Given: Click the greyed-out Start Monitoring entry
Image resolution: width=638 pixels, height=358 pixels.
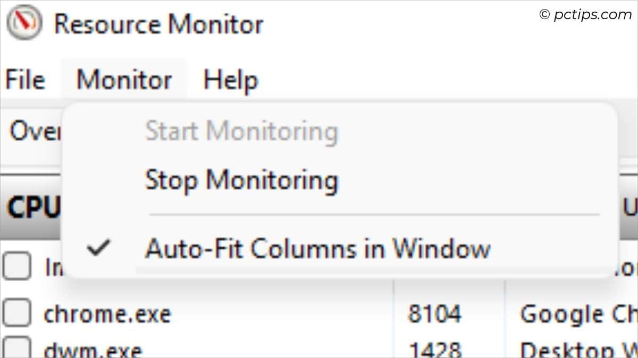Looking at the screenshot, I should point(241,131).
